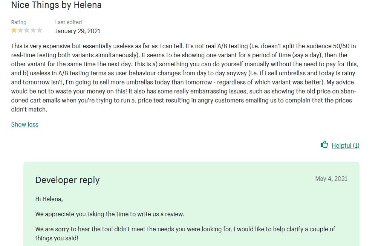Click the "We are sorry to hear" paragraph
Screen dimensions: 381x246
(x=185, y=229)
